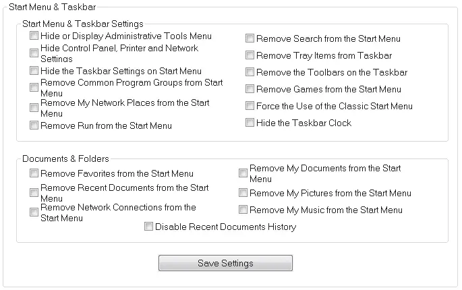Toggle Remove Run from the Start Menu
This screenshot has width=462, height=290.
coord(34,125)
